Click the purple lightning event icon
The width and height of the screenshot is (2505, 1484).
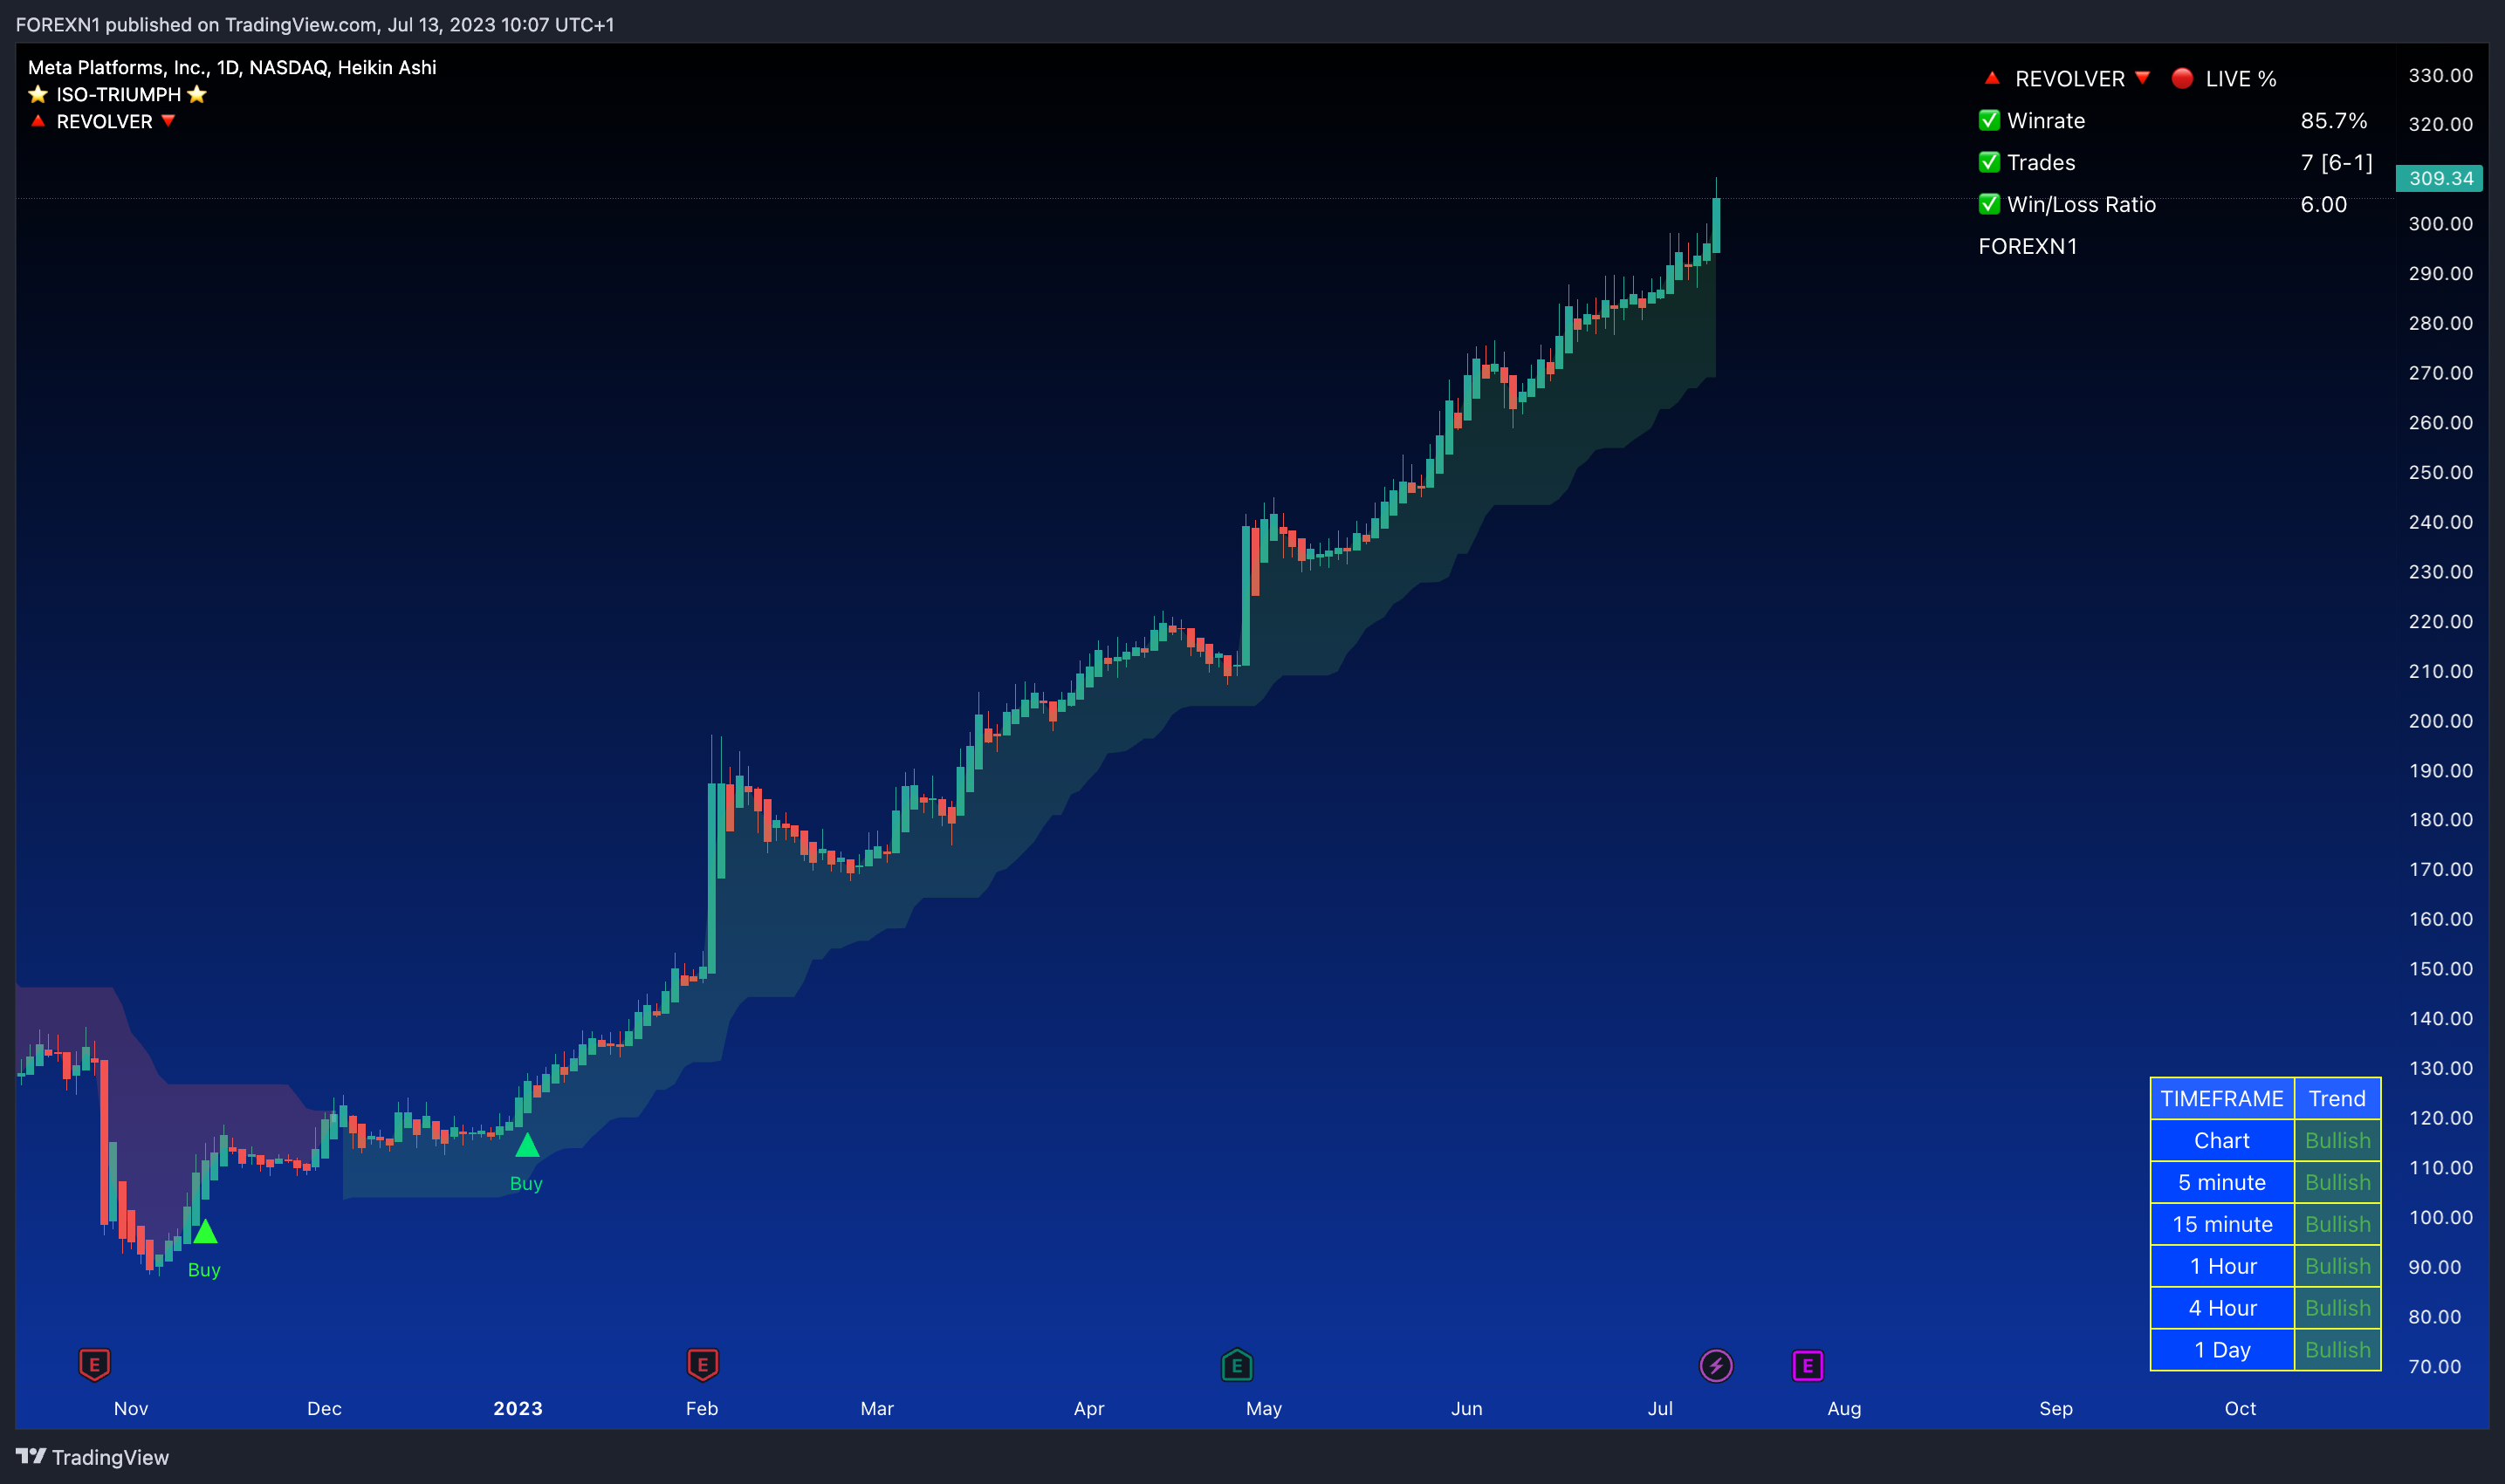(x=1716, y=1365)
